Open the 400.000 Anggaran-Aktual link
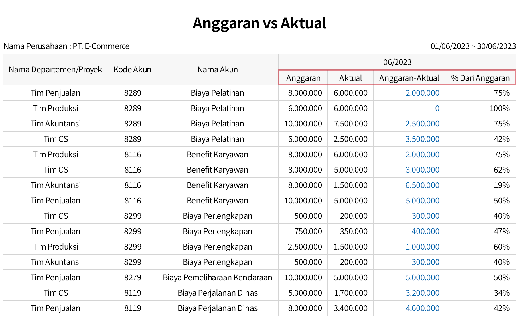519x319 pixels. coord(425,231)
